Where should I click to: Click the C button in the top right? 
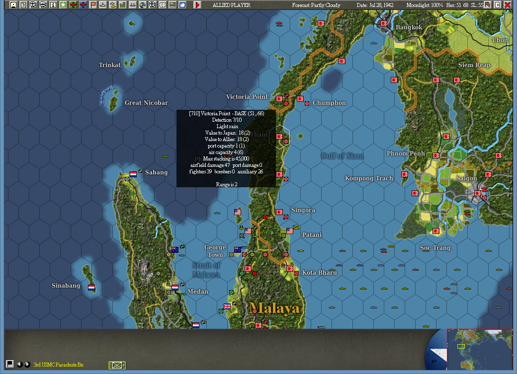pos(497,4)
